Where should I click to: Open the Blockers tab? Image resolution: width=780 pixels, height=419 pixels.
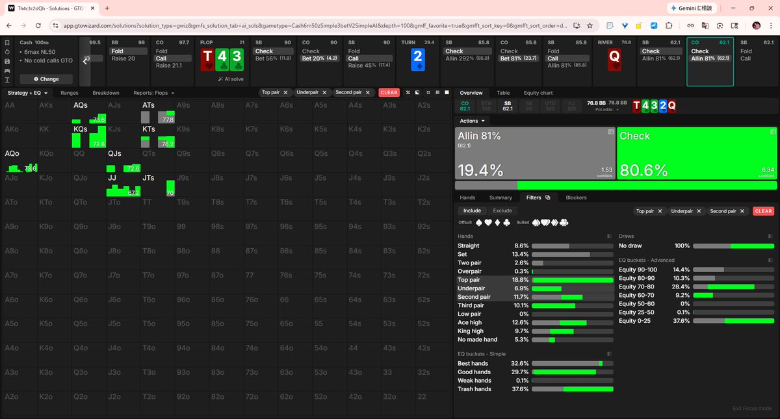click(x=576, y=197)
